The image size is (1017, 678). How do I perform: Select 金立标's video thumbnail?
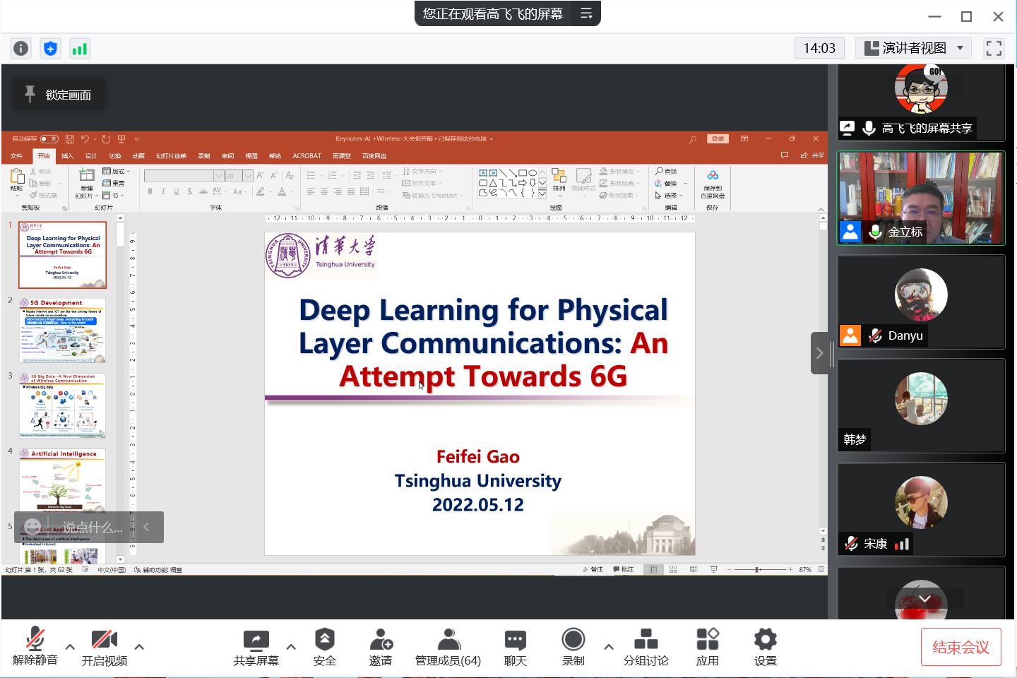tap(921, 198)
